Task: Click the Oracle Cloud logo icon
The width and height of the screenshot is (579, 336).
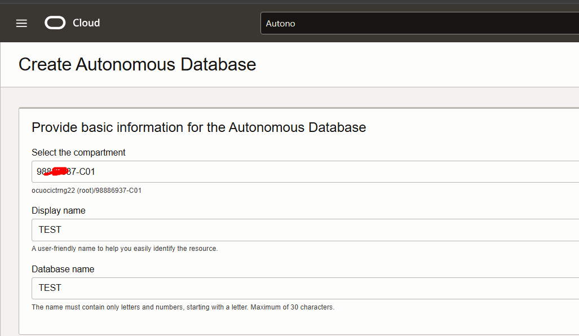Action: point(55,23)
